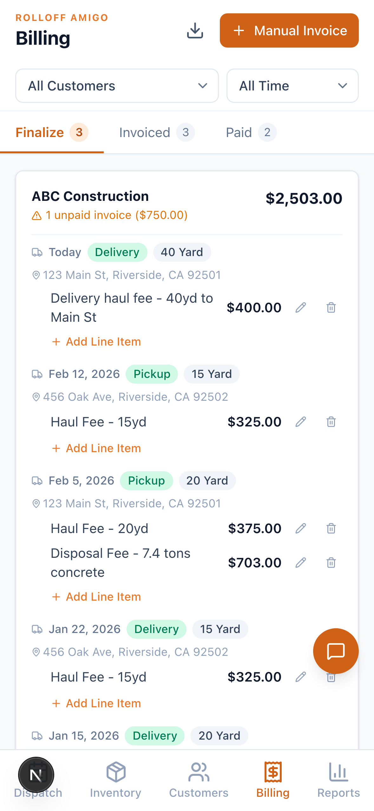Screen dimensions: 374x811
Task: Edit the $400.00 delivery haul fee
Action: (x=300, y=307)
